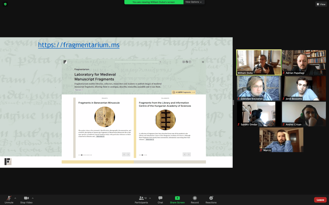Expand video options arrow beside Stop Video
This screenshot has width=329, height=205.
[x=32, y=198]
